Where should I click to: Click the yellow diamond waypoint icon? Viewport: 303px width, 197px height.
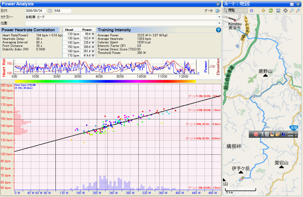pos(264,11)
